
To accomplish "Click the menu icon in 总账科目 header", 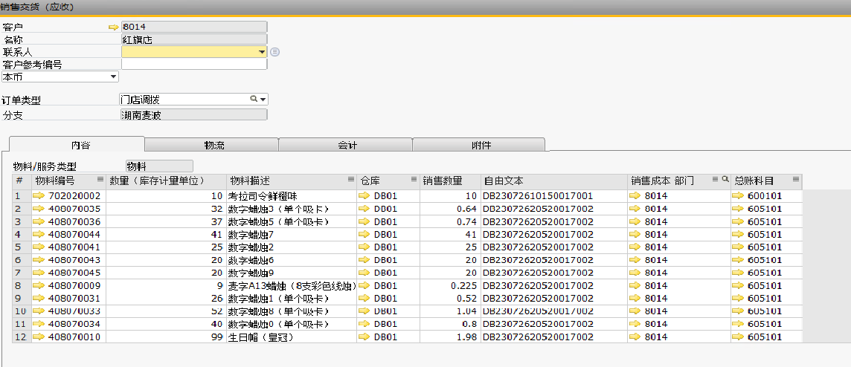I will pos(795,180).
